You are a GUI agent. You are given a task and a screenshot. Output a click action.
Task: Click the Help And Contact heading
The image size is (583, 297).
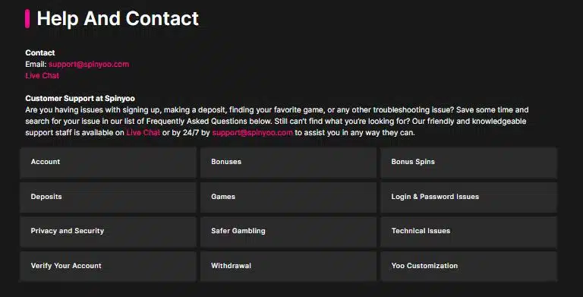118,18
